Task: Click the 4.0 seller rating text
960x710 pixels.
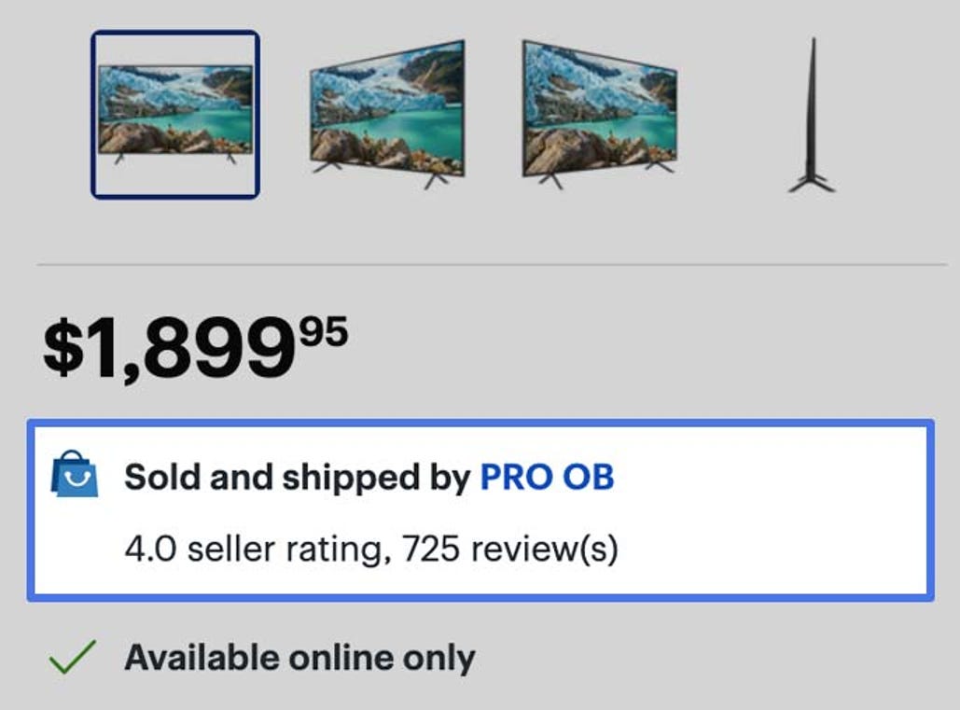Action: pos(254,549)
